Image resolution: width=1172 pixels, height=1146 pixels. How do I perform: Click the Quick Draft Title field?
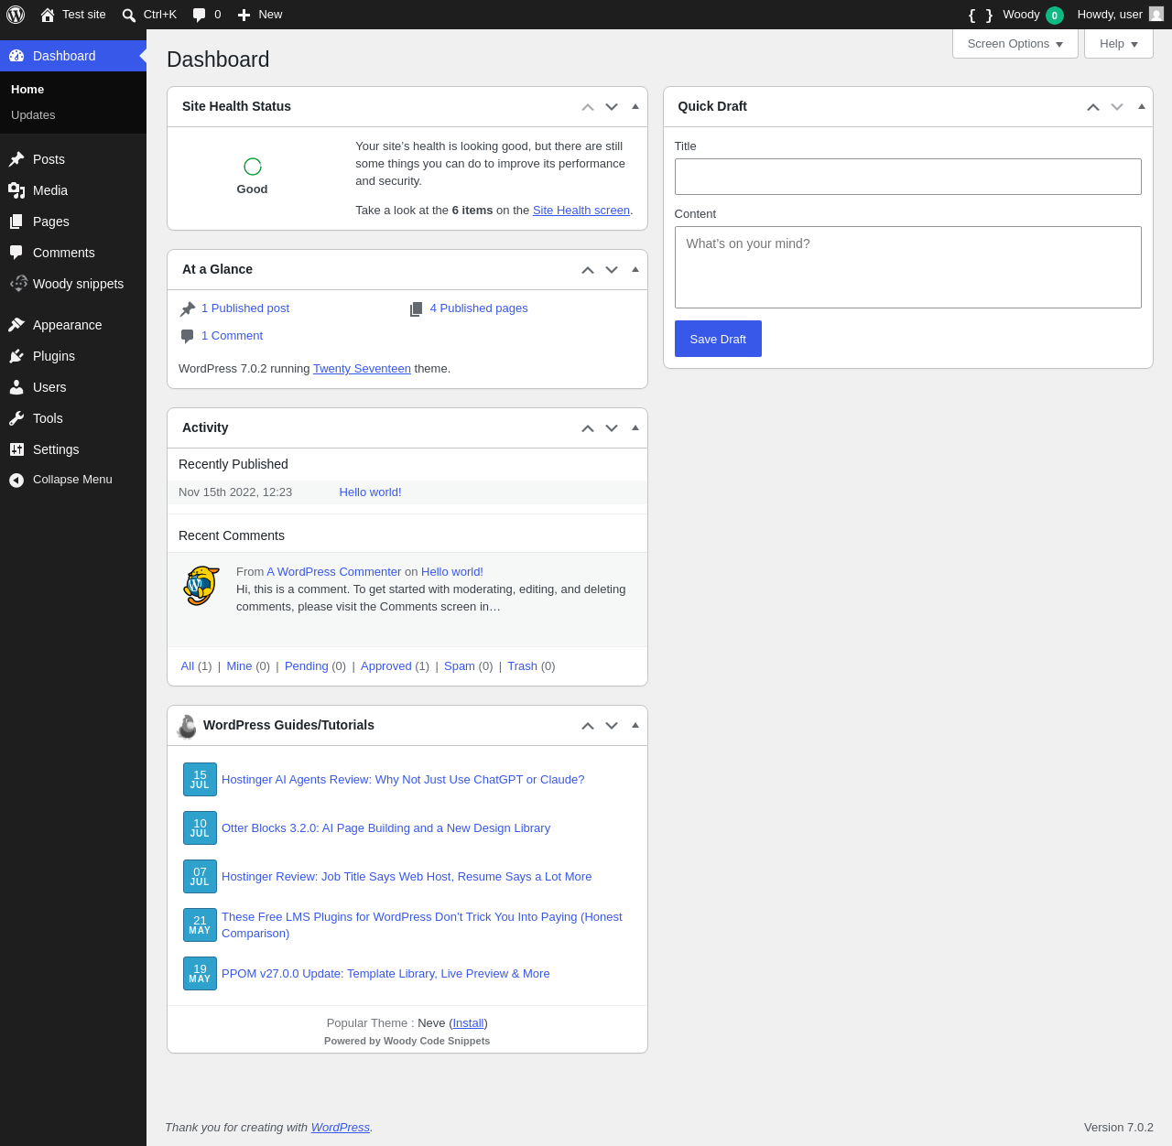pos(908,177)
